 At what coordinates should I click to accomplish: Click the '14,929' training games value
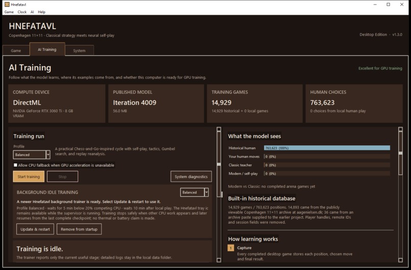(x=221, y=103)
